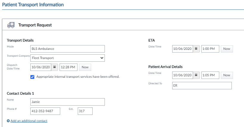The height and width of the screenshot is (127, 244).
Task: Click the Phone # field 412-352-9487
Action: click(x=45, y=111)
